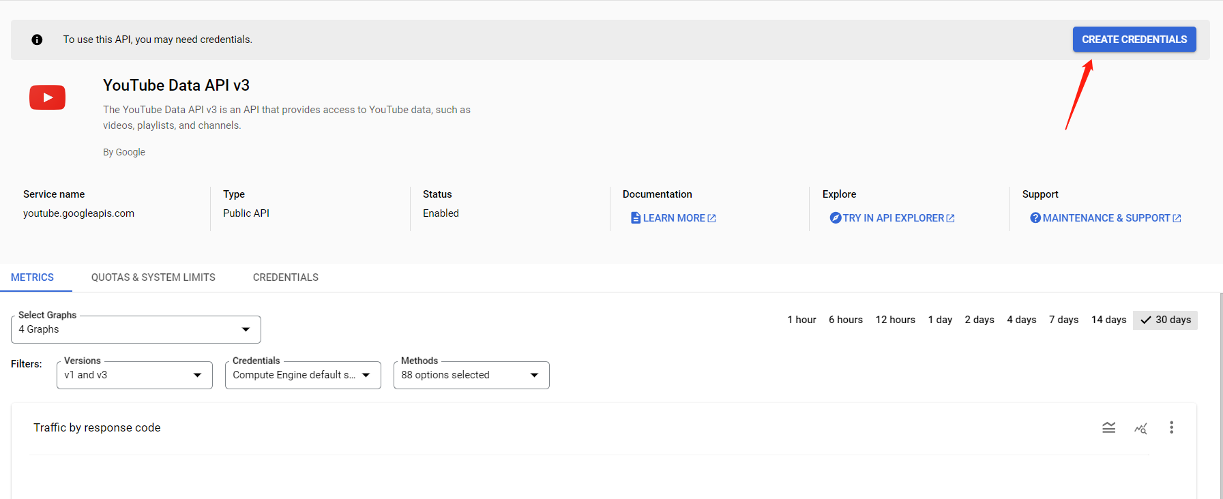Open the three-dot menu for Traffic chart
This screenshot has width=1223, height=499.
point(1172,427)
